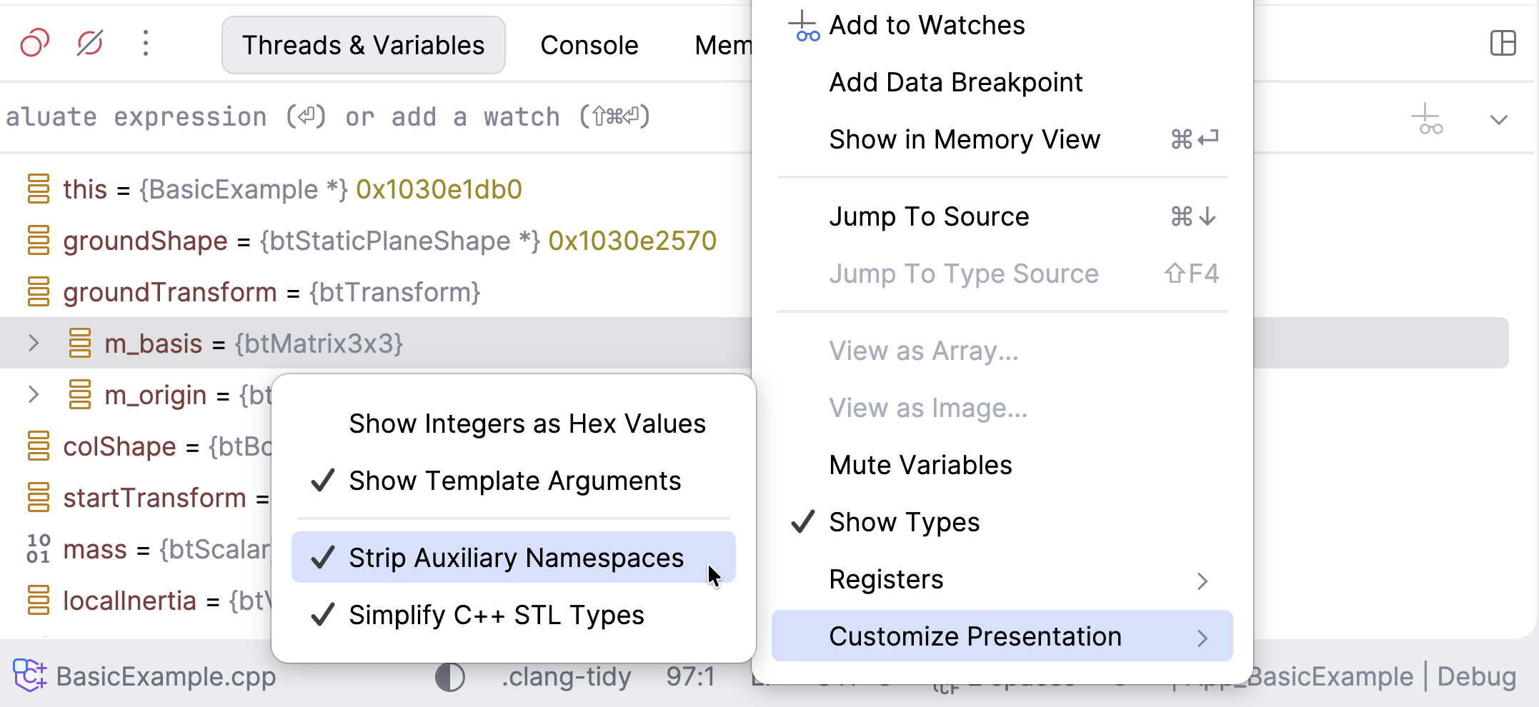This screenshot has height=707, width=1539.
Task: Click the Mute Breakpoints icon
Action: [89, 44]
